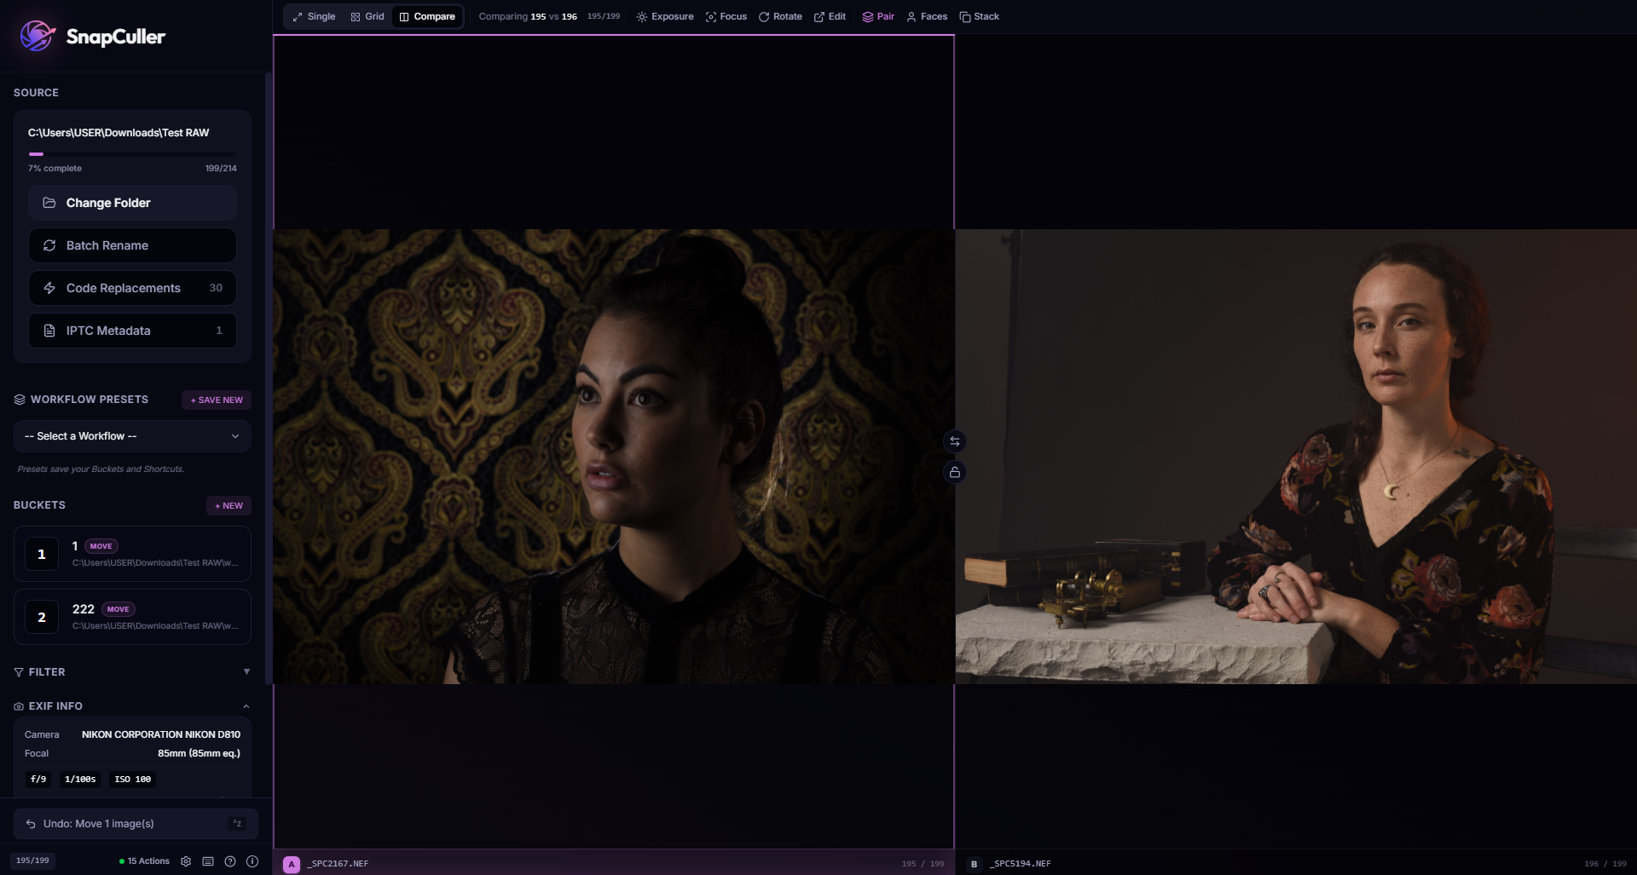Image resolution: width=1637 pixels, height=875 pixels.
Task: Click the Exposure sun icon
Action: [642, 17]
